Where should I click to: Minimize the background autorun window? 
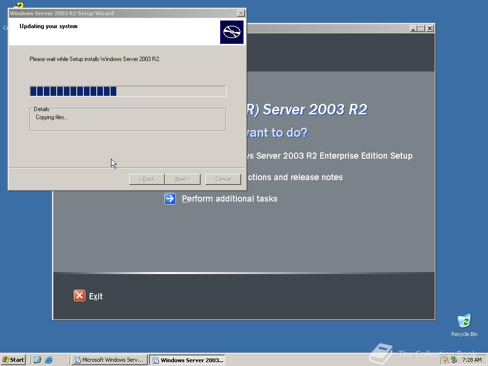pyautogui.click(x=413, y=28)
